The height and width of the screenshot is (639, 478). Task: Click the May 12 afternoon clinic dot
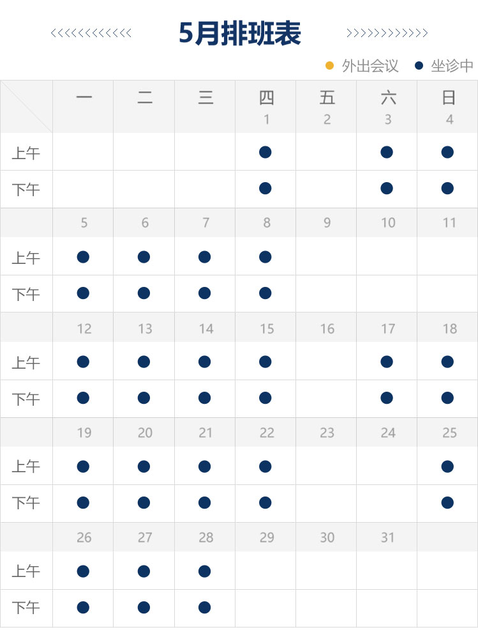83,398
